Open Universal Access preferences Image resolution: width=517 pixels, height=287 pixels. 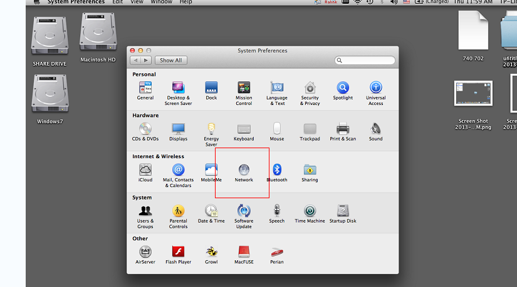pos(375,93)
